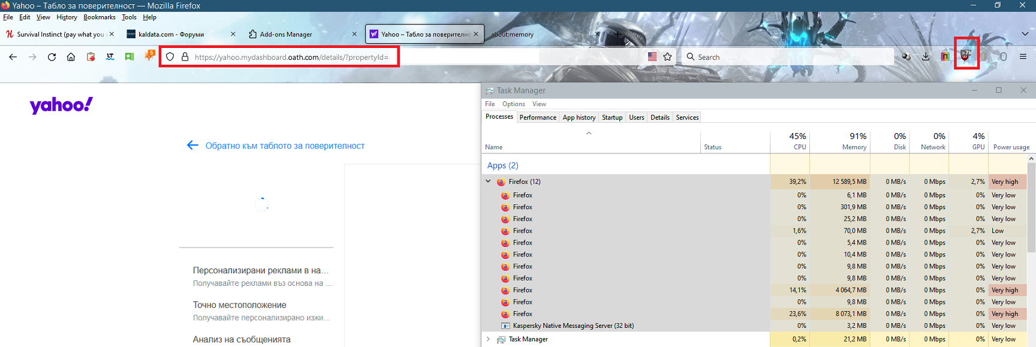Open Firefox Edit menu
Image resolution: width=1036 pixels, height=347 pixels.
[25, 17]
